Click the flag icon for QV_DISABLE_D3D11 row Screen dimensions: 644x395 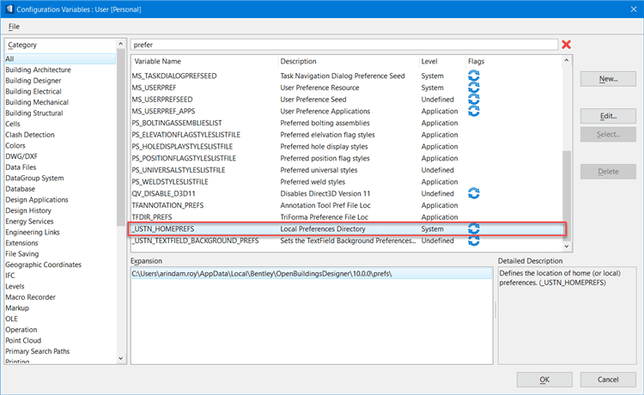[473, 193]
